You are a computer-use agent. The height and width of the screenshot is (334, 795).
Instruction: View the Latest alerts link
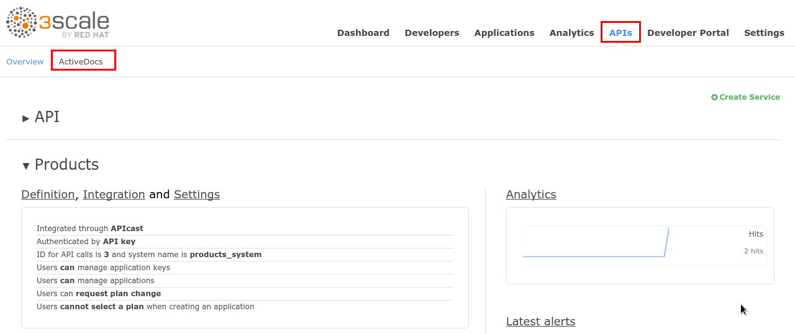coord(540,322)
